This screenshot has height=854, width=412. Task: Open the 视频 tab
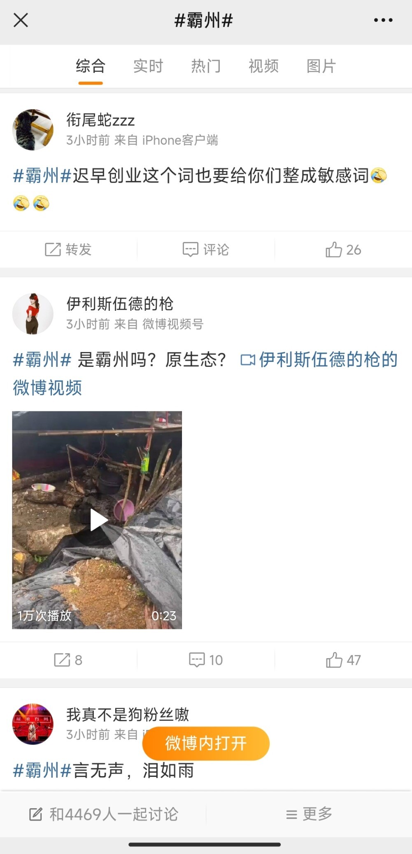tap(263, 66)
